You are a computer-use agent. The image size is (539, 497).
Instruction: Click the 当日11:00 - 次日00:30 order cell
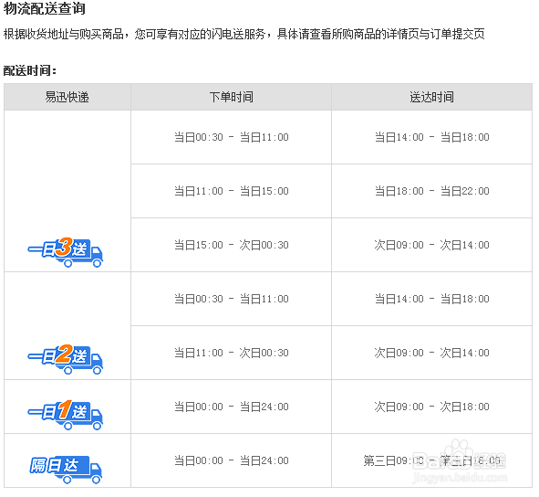(231, 353)
